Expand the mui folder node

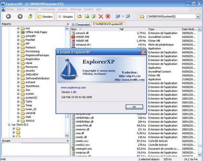(x=18, y=28)
